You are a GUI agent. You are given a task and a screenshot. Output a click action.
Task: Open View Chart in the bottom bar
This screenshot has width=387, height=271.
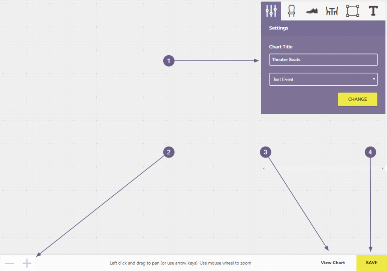pos(333,263)
